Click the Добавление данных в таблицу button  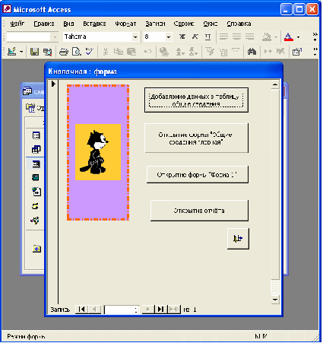(196, 100)
